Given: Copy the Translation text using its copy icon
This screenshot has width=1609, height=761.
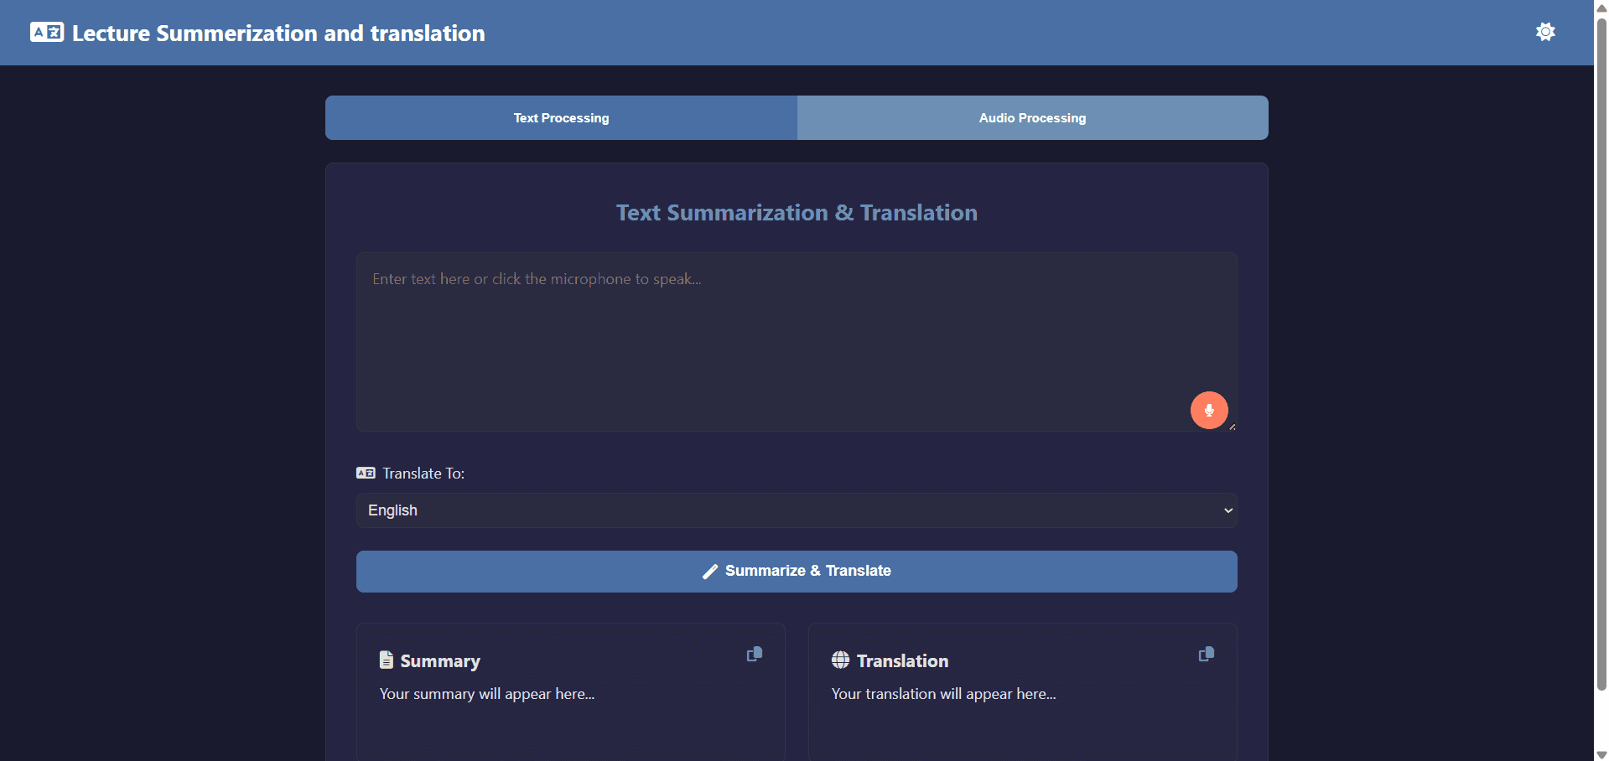Looking at the screenshot, I should click(1206, 654).
